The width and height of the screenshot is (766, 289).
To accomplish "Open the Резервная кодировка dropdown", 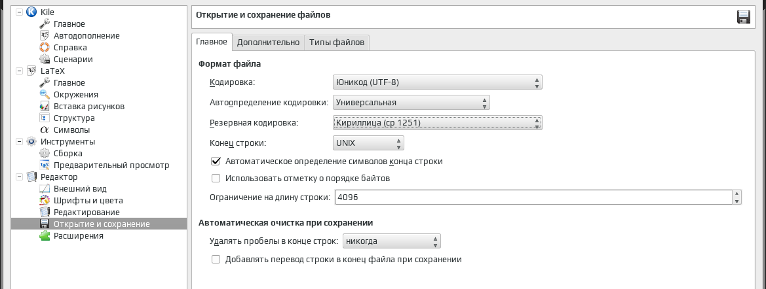I will tap(437, 123).
